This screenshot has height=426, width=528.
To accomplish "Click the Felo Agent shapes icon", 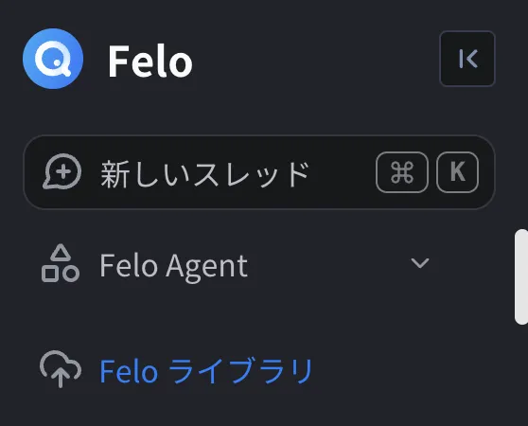I will coord(61,263).
